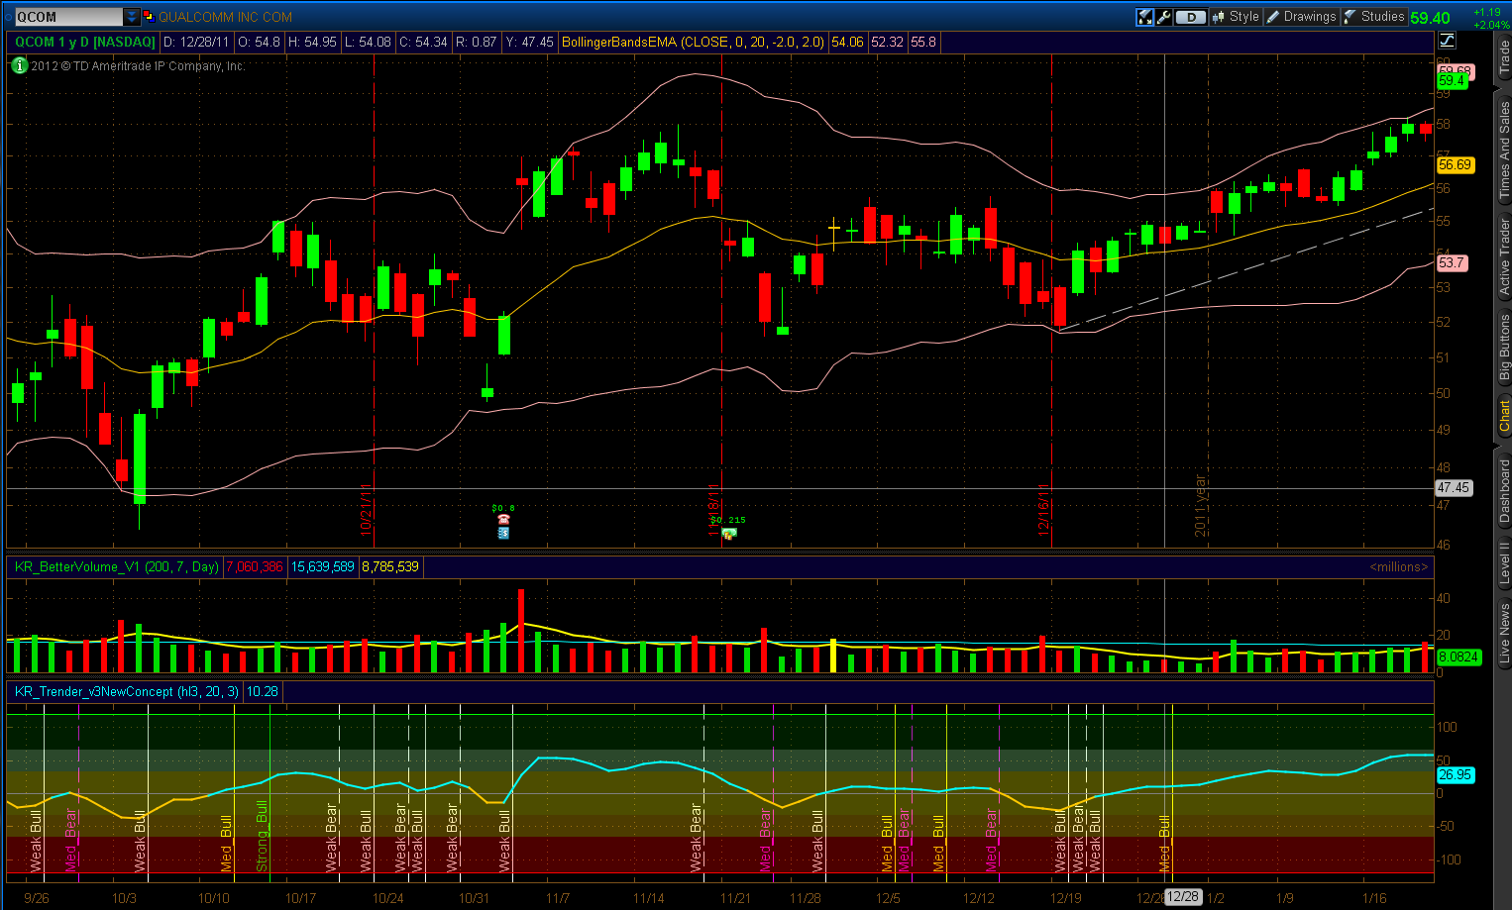Open the Trade side tab
This screenshot has width=1512, height=910.
(x=1504, y=58)
